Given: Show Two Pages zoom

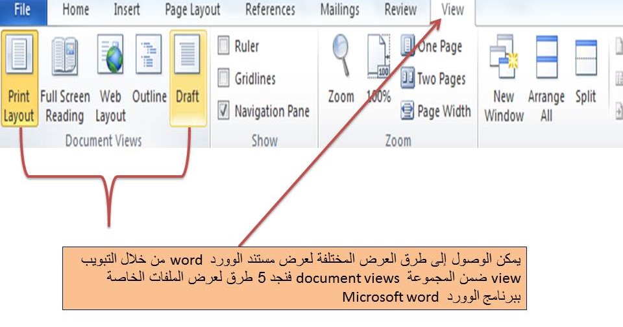Looking at the screenshot, I should (433, 79).
